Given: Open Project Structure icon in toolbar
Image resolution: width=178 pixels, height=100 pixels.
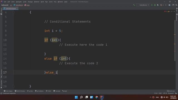Looking at the screenshot, I should [x=169, y=5].
